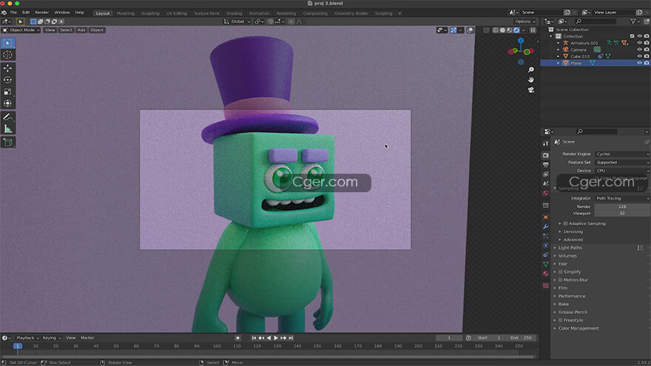Screen dimensions: 651x366
Task: Open the Render properties tab
Action: coord(545,155)
